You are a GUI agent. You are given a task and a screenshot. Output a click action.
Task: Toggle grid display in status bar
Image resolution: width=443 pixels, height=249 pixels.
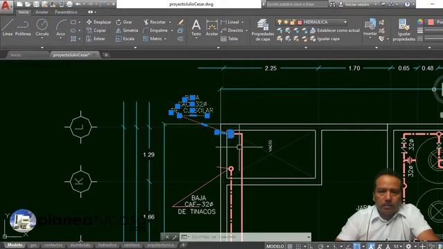(290, 246)
